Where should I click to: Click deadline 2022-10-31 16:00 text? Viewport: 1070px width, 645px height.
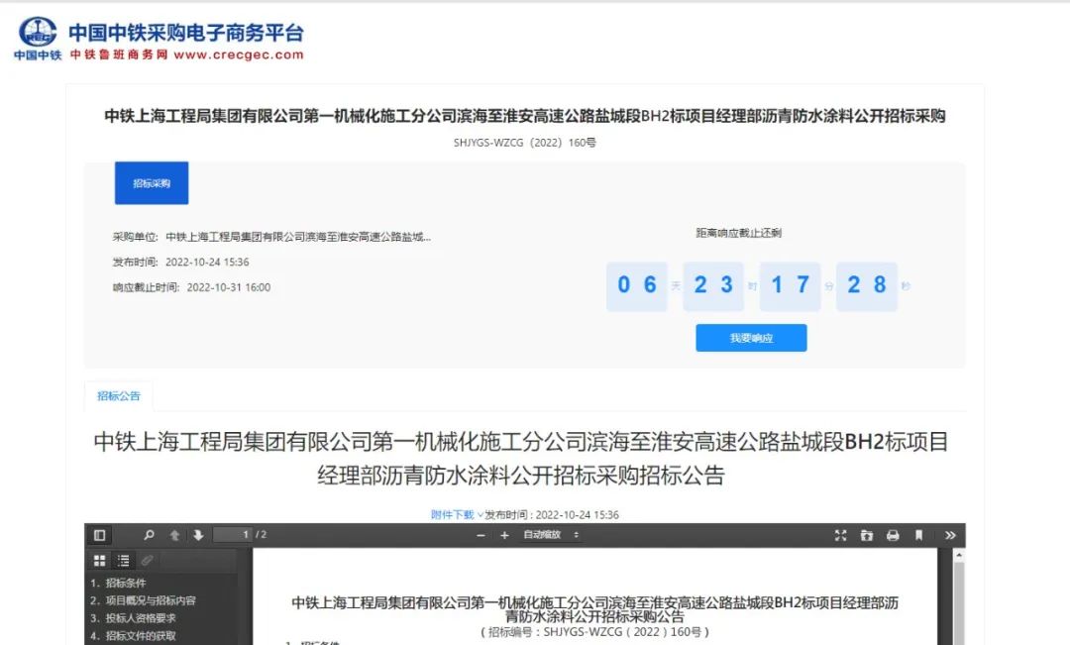pyautogui.click(x=229, y=287)
